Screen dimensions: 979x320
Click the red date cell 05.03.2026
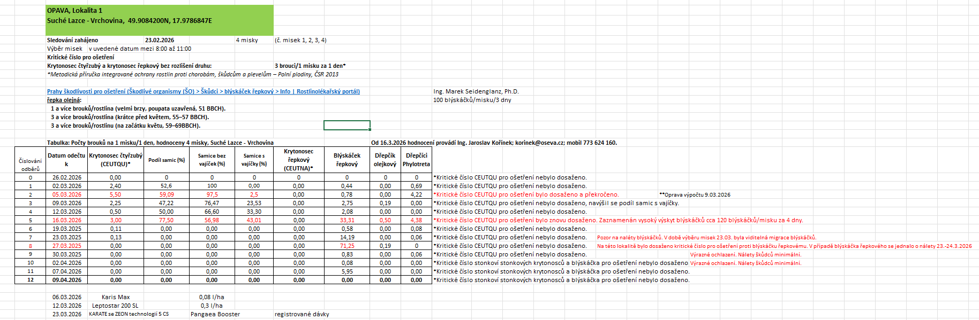67,194
